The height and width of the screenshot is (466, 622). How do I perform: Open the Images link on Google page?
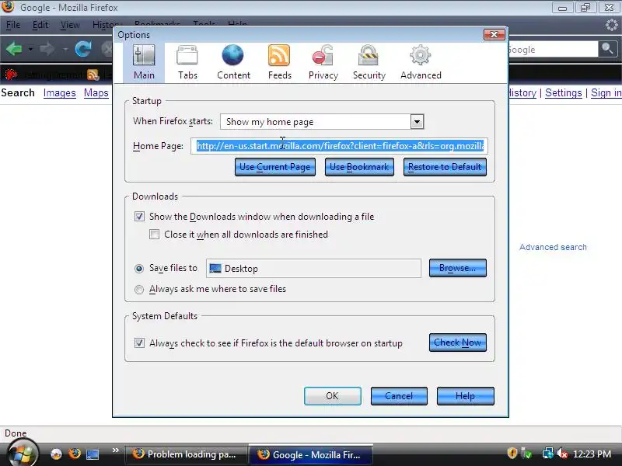(60, 92)
